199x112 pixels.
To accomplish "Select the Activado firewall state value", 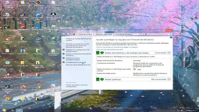I will tap(137, 61).
